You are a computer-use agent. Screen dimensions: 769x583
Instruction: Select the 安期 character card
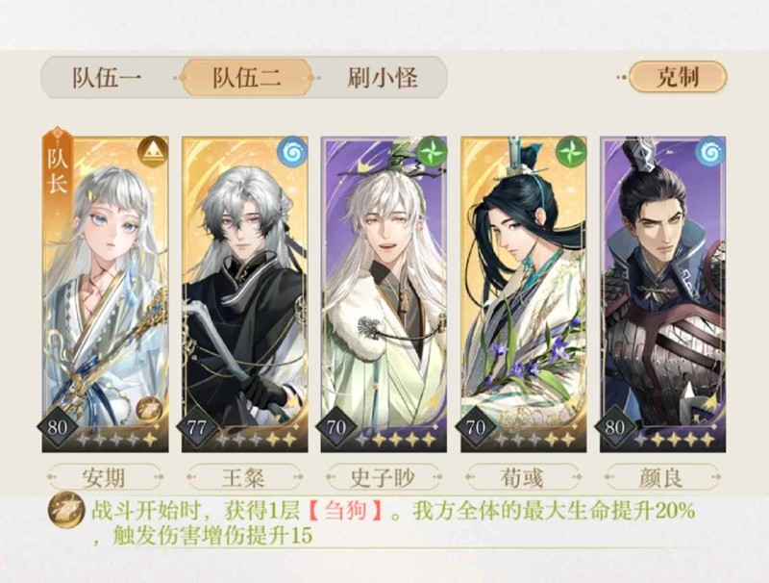coord(106,294)
